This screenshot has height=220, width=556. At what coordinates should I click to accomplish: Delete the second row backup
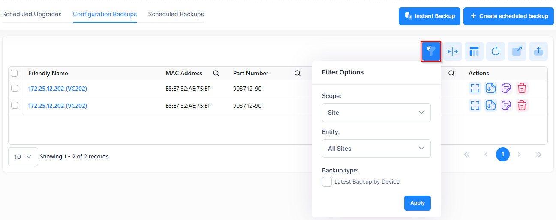[x=522, y=105]
